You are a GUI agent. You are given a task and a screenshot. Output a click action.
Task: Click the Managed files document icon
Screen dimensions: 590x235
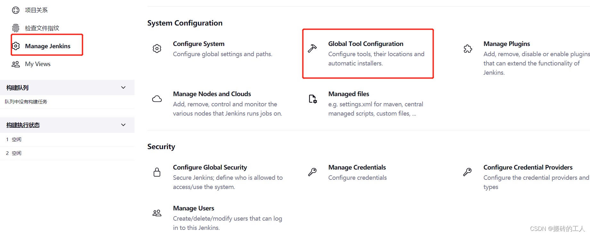[x=313, y=99]
